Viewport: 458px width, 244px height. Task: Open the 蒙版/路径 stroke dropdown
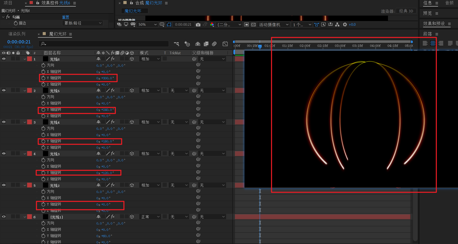click(83, 23)
